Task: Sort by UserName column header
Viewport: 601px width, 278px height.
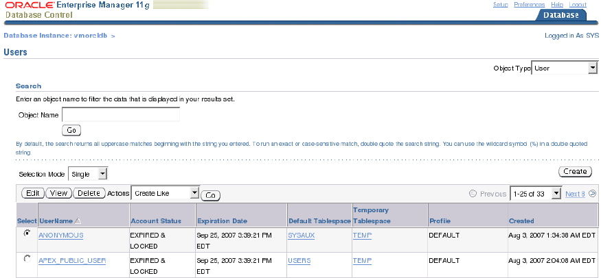Action: point(56,220)
